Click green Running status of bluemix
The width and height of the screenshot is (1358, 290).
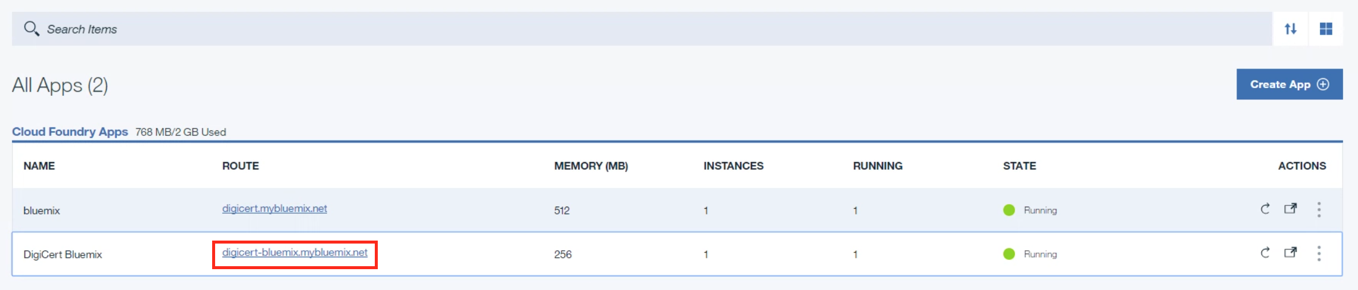tap(1030, 210)
